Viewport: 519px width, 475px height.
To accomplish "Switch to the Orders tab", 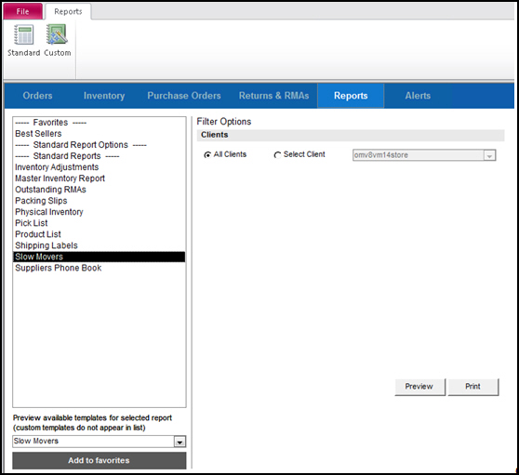I will point(37,96).
